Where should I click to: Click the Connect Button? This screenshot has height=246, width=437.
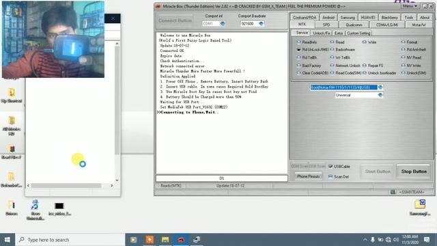coord(175,20)
